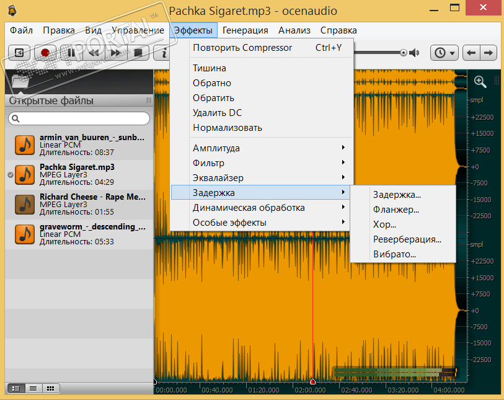This screenshot has height=400, width=504.
Task: Open the Реверберация... effect dialog
Action: (x=403, y=239)
